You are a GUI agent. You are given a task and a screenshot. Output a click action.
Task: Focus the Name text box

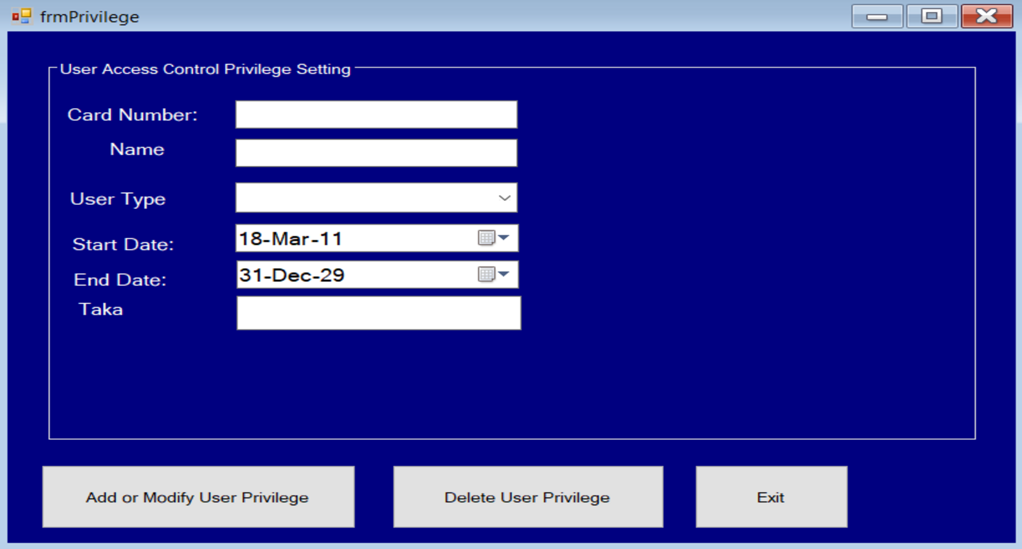pos(376,153)
